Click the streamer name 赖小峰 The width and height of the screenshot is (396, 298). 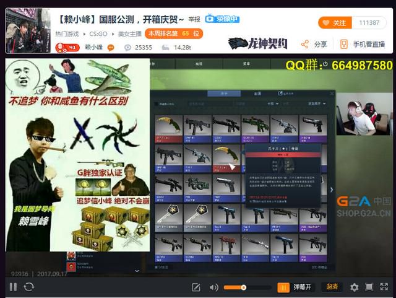click(x=93, y=47)
